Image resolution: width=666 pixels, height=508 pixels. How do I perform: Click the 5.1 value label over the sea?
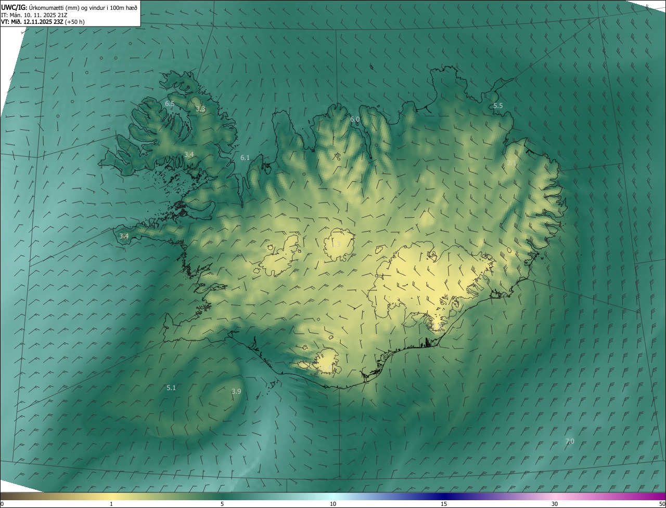(171, 388)
